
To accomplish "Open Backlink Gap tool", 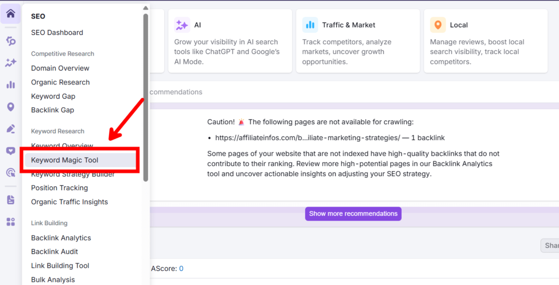I will click(x=52, y=110).
